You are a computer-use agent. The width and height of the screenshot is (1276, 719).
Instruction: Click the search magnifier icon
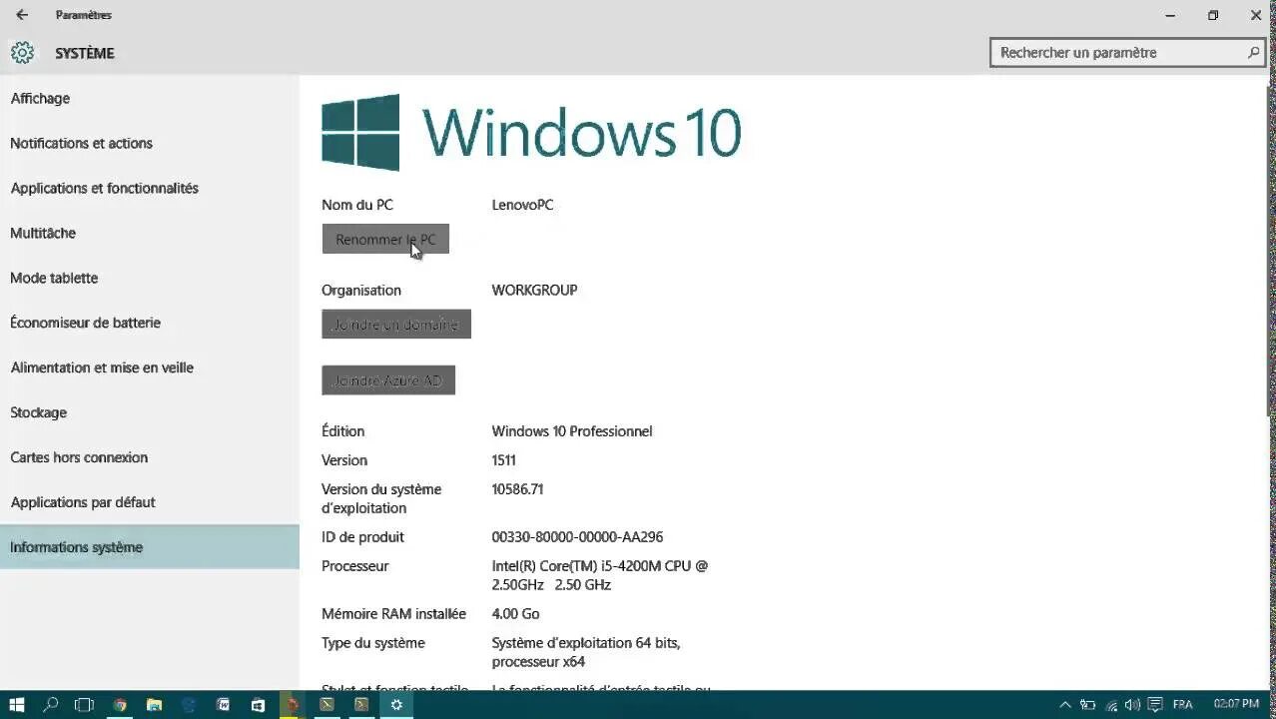(1253, 52)
